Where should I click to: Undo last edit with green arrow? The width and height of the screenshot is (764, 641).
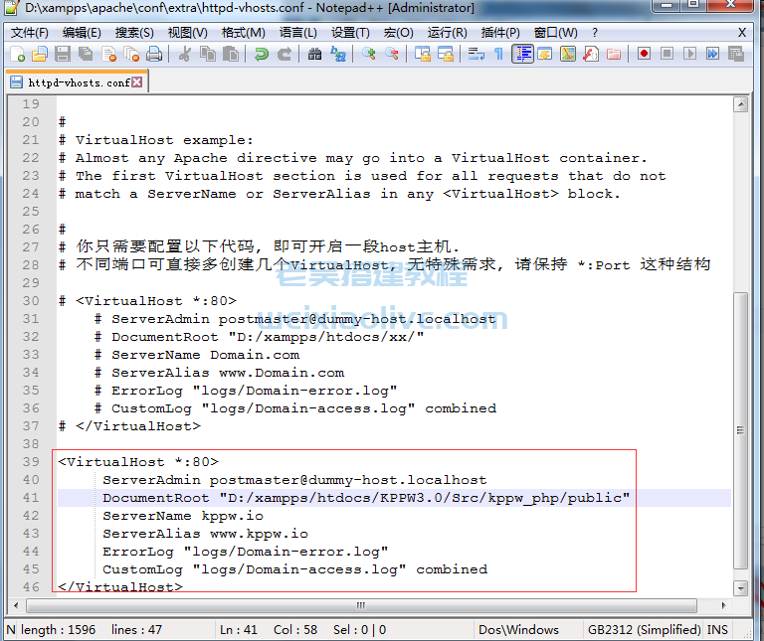click(262, 54)
